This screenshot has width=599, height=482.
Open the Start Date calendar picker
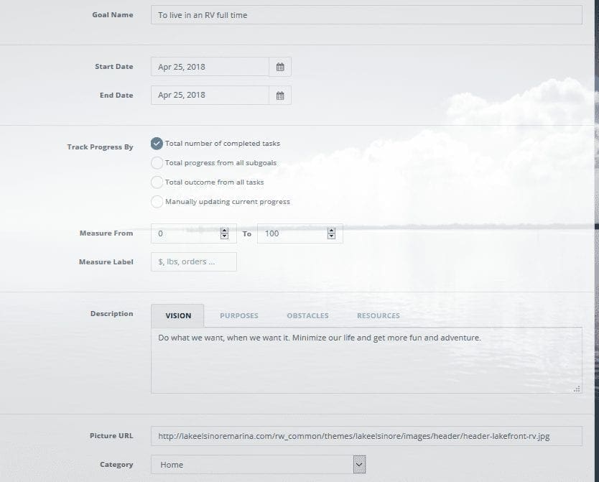[x=280, y=67]
